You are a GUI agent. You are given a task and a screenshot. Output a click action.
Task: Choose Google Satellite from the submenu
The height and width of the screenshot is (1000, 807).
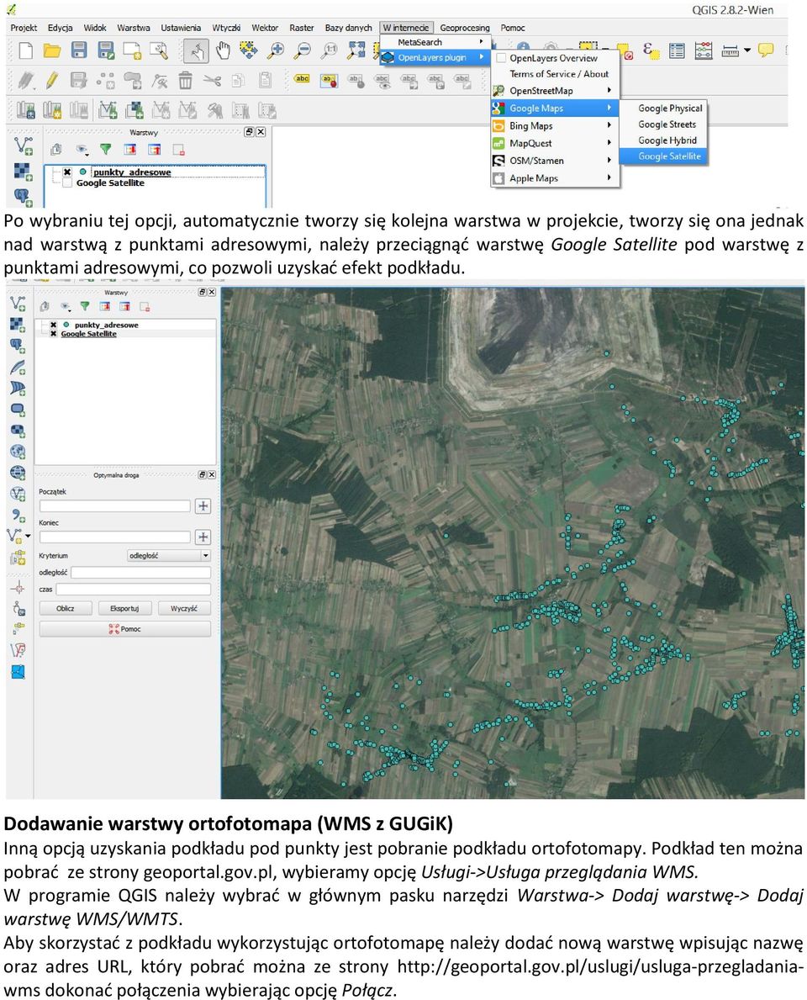[663, 156]
